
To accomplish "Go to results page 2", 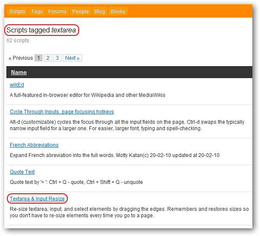I will pyautogui.click(x=48, y=58).
